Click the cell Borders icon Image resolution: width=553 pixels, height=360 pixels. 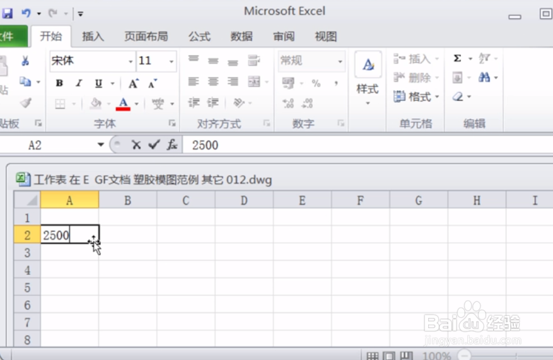61,104
